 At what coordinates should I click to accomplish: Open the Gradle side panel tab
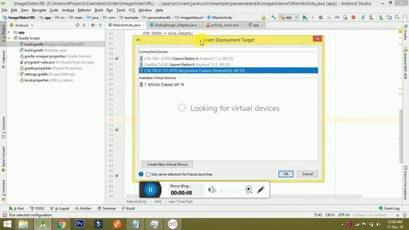coord(406,33)
